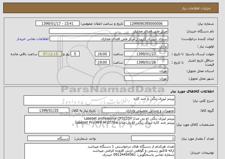
Task: Click the need number field 1299090395000006
Action: click(x=146, y=24)
